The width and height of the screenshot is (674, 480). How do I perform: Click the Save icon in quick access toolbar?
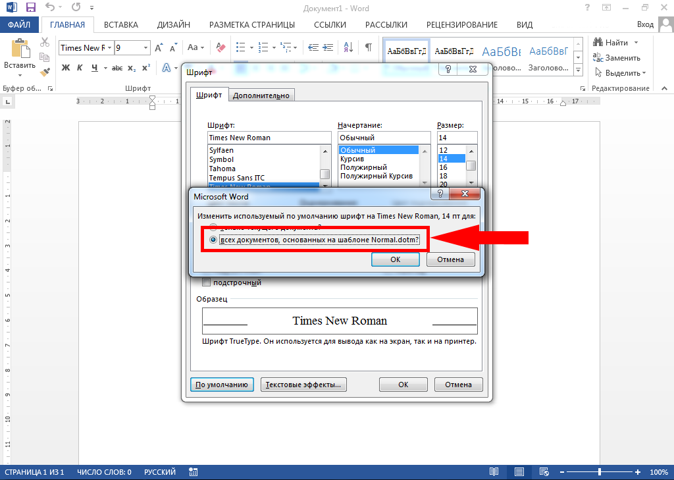[30, 9]
